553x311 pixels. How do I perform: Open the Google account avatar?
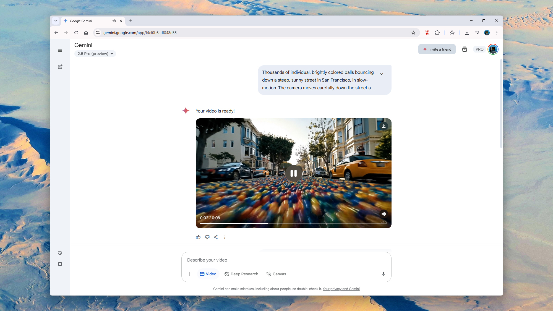point(493,49)
